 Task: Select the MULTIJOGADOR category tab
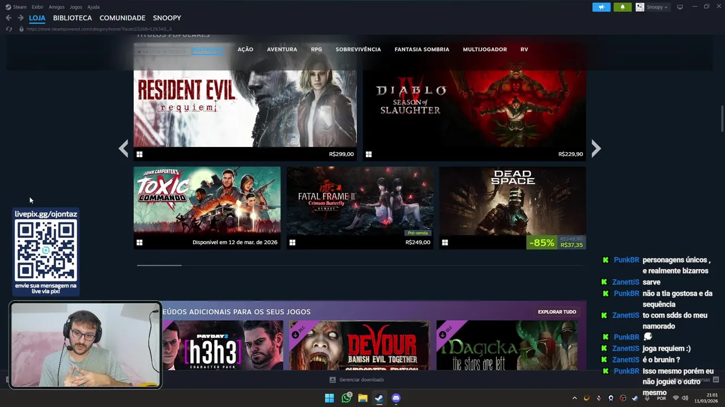[x=485, y=50]
